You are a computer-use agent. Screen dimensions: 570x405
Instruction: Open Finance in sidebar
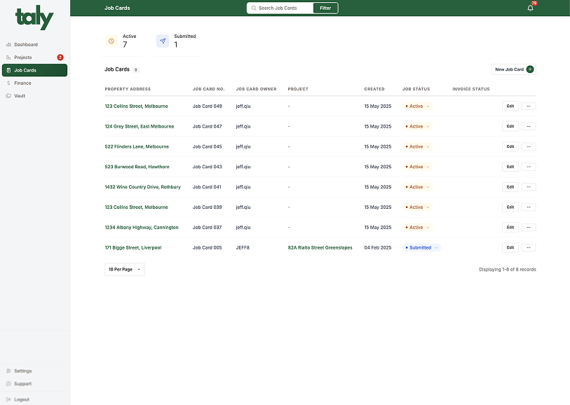point(34,83)
